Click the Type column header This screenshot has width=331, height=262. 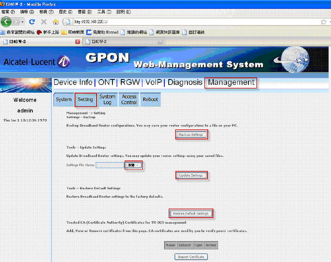[x=198, y=245]
